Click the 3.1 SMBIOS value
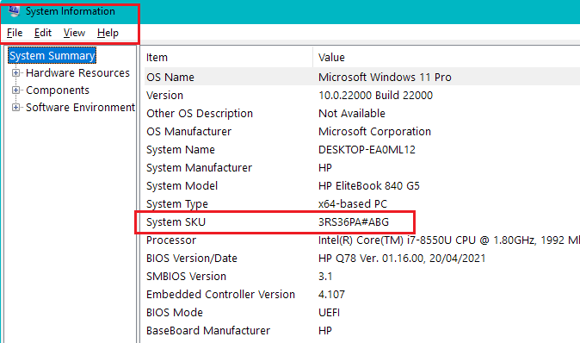 [x=325, y=277]
